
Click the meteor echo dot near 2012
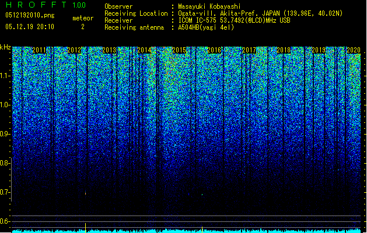pos(85,193)
